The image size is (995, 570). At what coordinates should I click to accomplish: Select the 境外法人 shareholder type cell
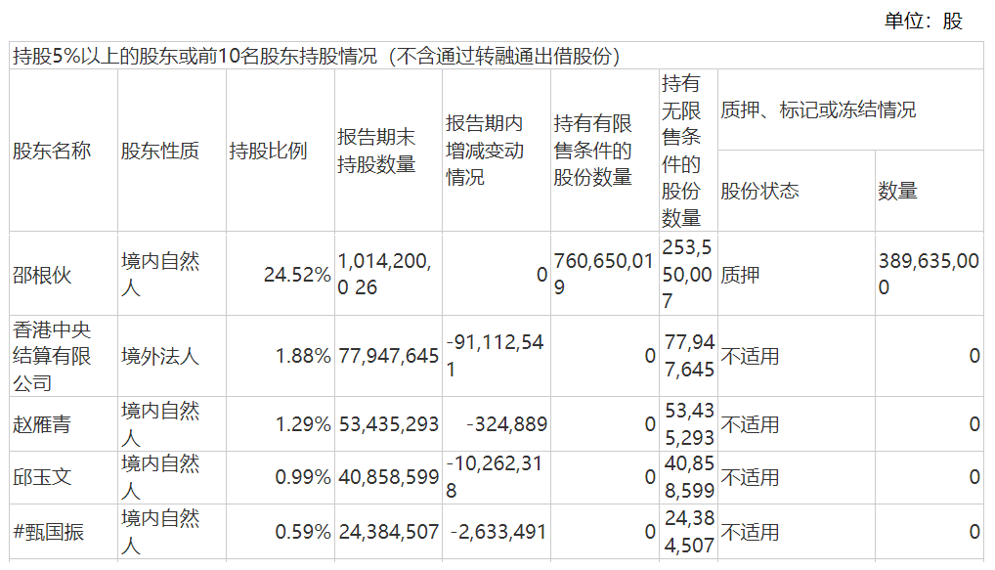coord(160,356)
